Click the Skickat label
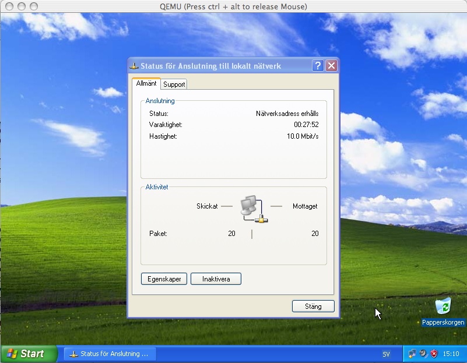467x363 pixels. click(207, 206)
